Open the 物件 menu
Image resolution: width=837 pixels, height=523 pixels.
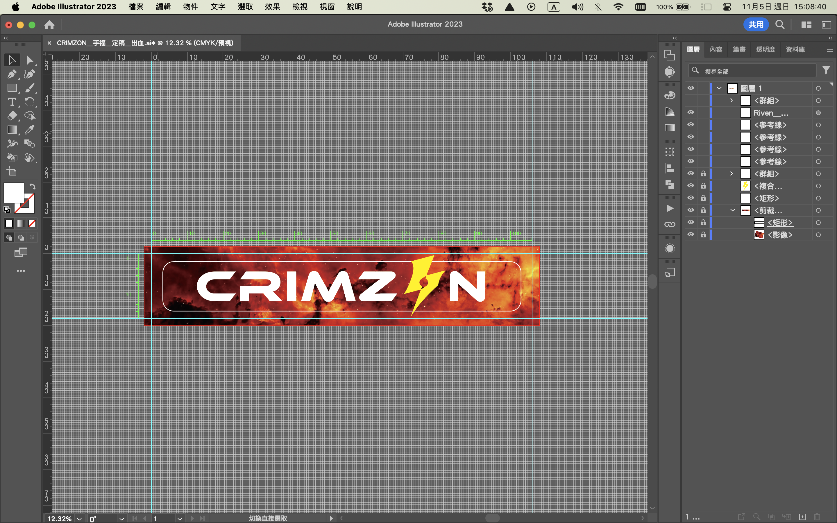[191, 7]
